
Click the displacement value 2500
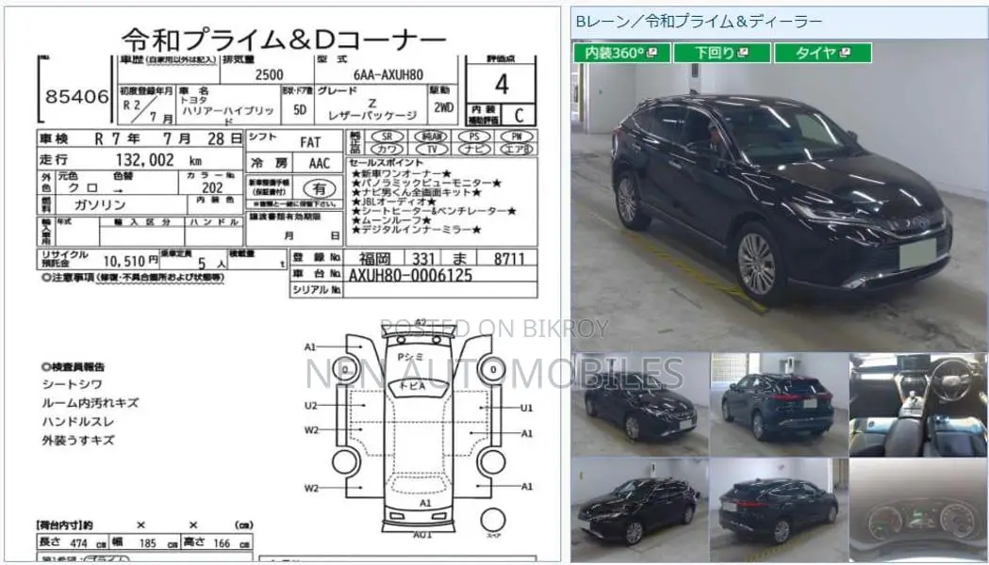(x=270, y=74)
